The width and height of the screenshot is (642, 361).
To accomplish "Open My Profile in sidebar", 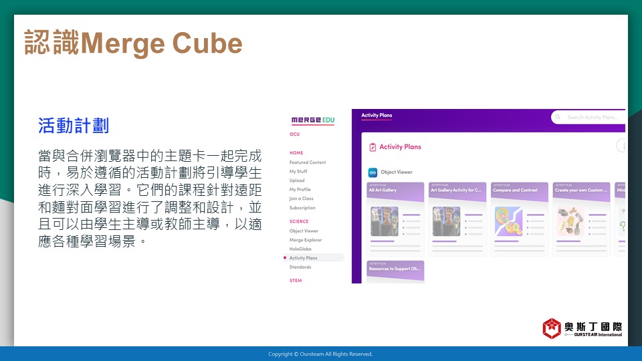I will 300,189.
